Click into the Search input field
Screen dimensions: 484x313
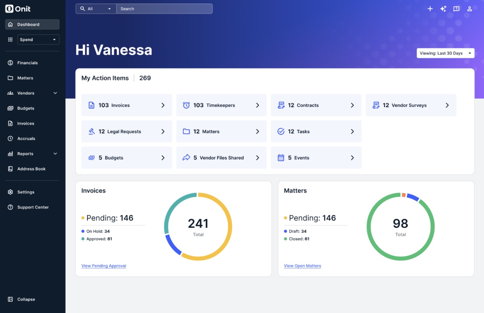tap(164, 9)
